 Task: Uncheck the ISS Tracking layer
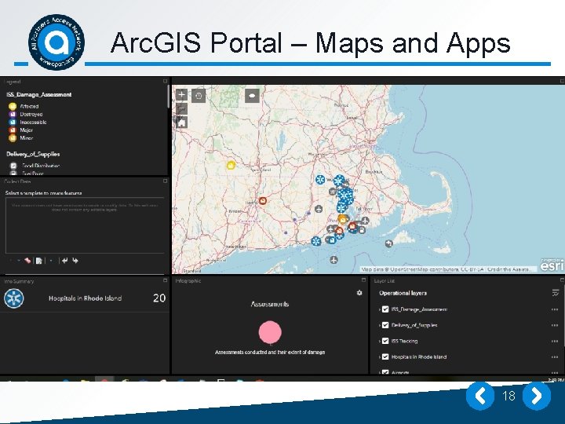[x=385, y=341]
